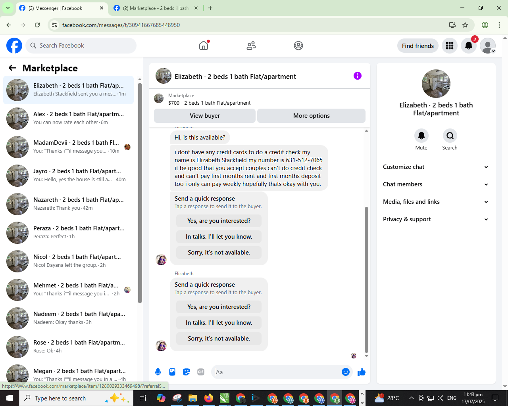Bookmark this page with star icon
The image size is (508, 406).
pos(465,25)
